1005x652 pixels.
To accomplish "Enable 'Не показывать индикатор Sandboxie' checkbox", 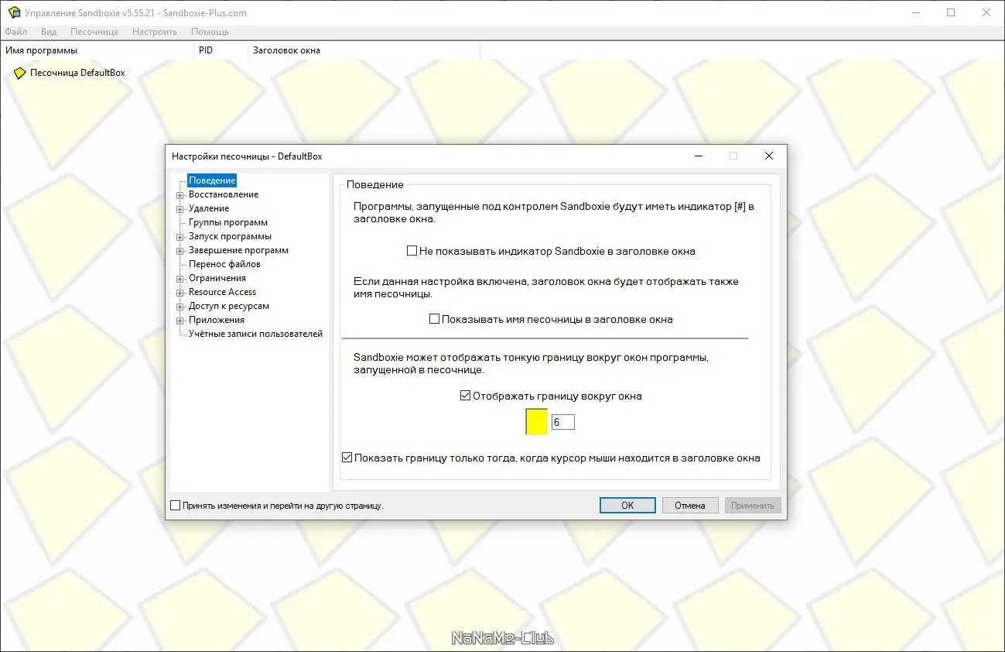I will pyautogui.click(x=412, y=251).
